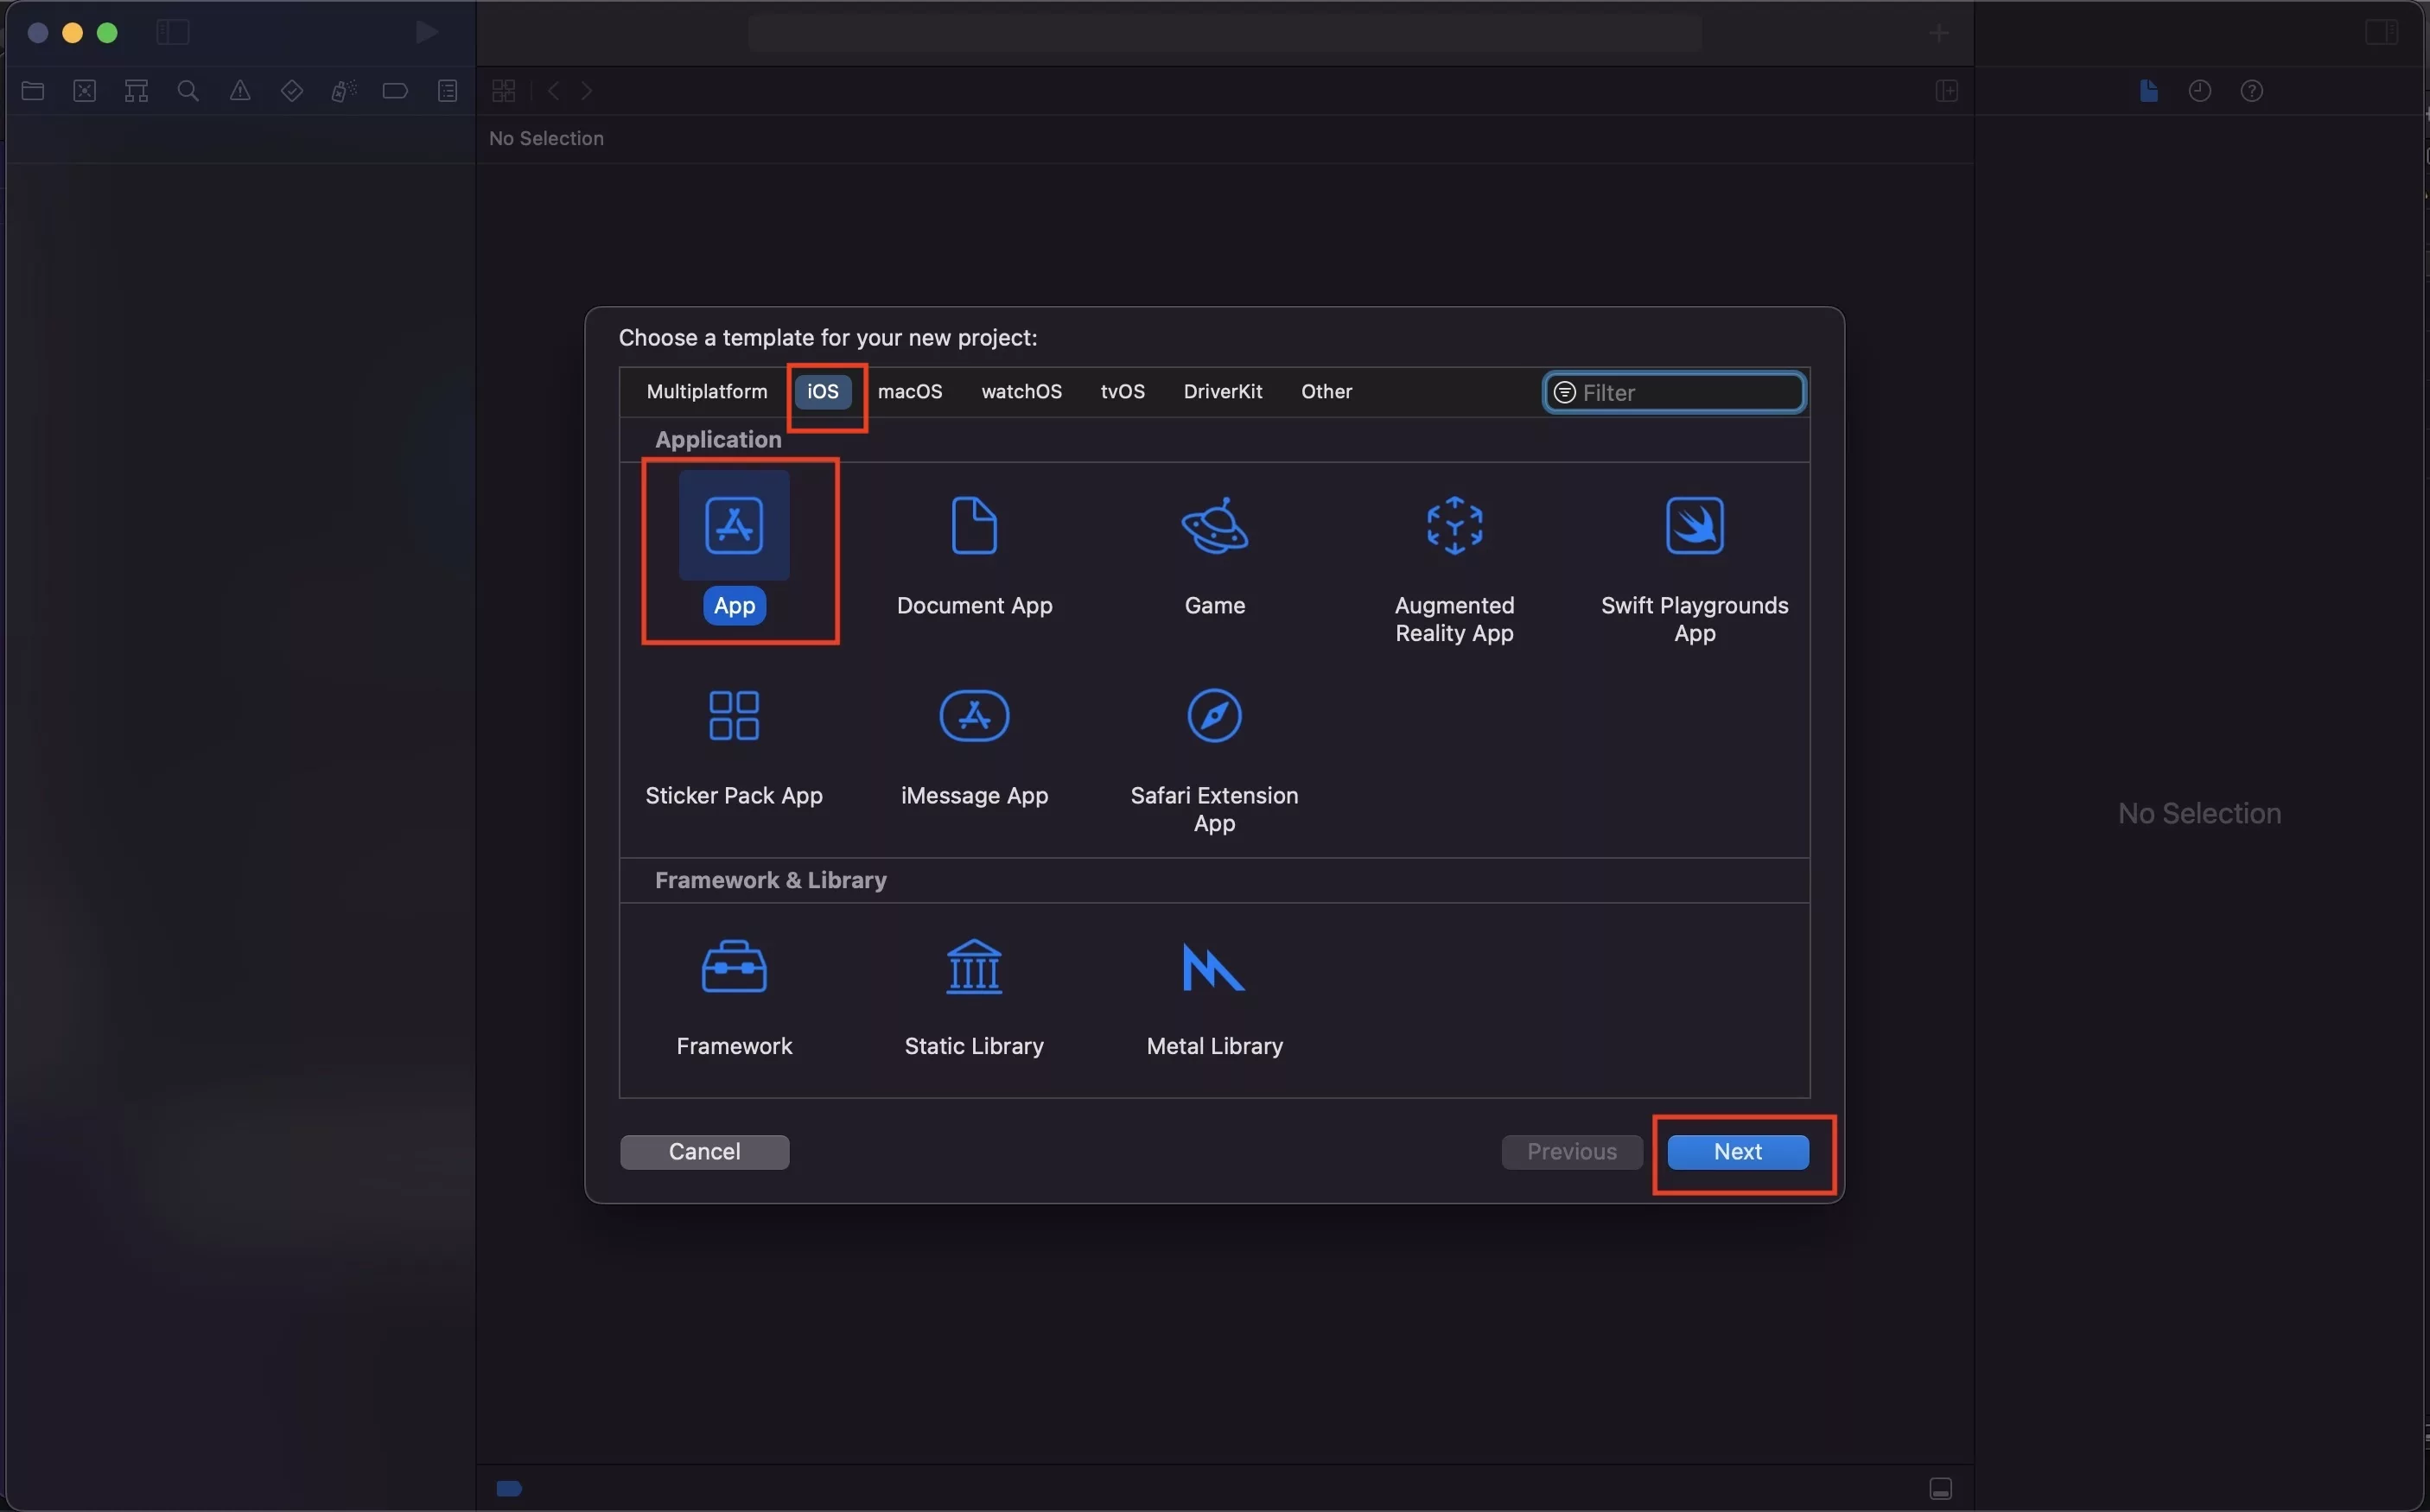Toggle the right inspector sidebar

coord(2381,32)
